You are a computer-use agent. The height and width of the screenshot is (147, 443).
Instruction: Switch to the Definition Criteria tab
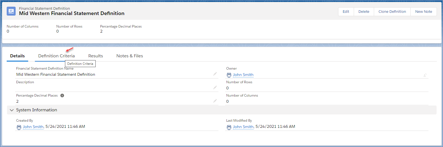tap(56, 56)
